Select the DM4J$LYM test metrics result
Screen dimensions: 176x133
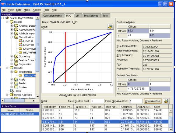30,76
